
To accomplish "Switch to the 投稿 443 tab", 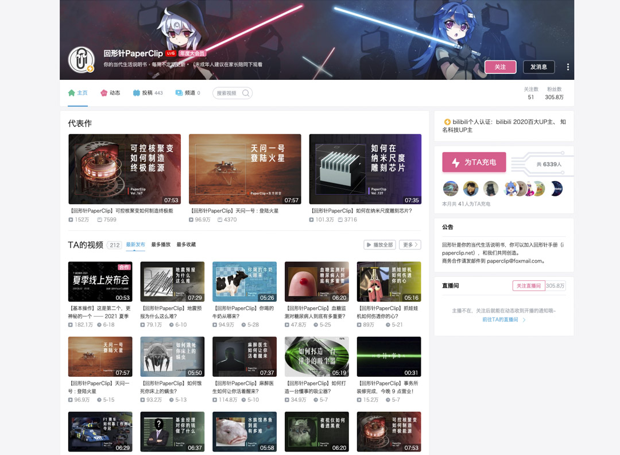I will (148, 93).
